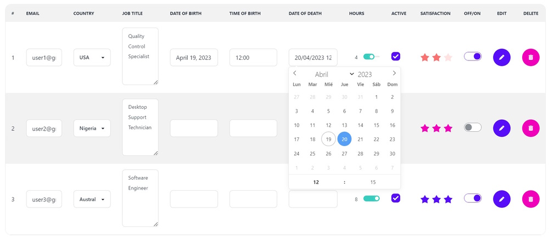Click the date of death field in row 1
The height and width of the screenshot is (239, 549).
click(x=313, y=58)
